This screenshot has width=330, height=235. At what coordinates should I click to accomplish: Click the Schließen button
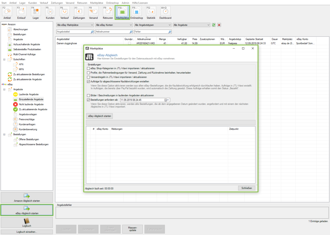247,188
